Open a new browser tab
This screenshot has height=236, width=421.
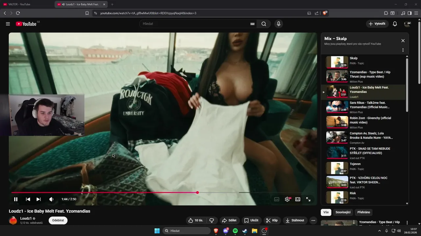pyautogui.click(x=112, y=4)
